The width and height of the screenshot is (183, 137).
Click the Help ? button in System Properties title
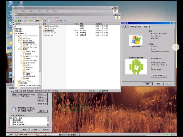click(x=171, y=23)
